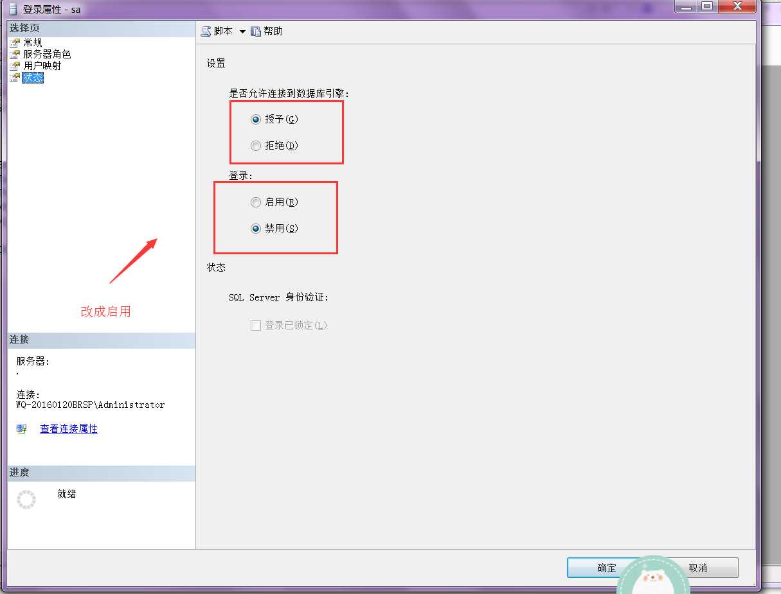Open the 用户映射 page
The width and height of the screenshot is (781, 594).
point(42,66)
